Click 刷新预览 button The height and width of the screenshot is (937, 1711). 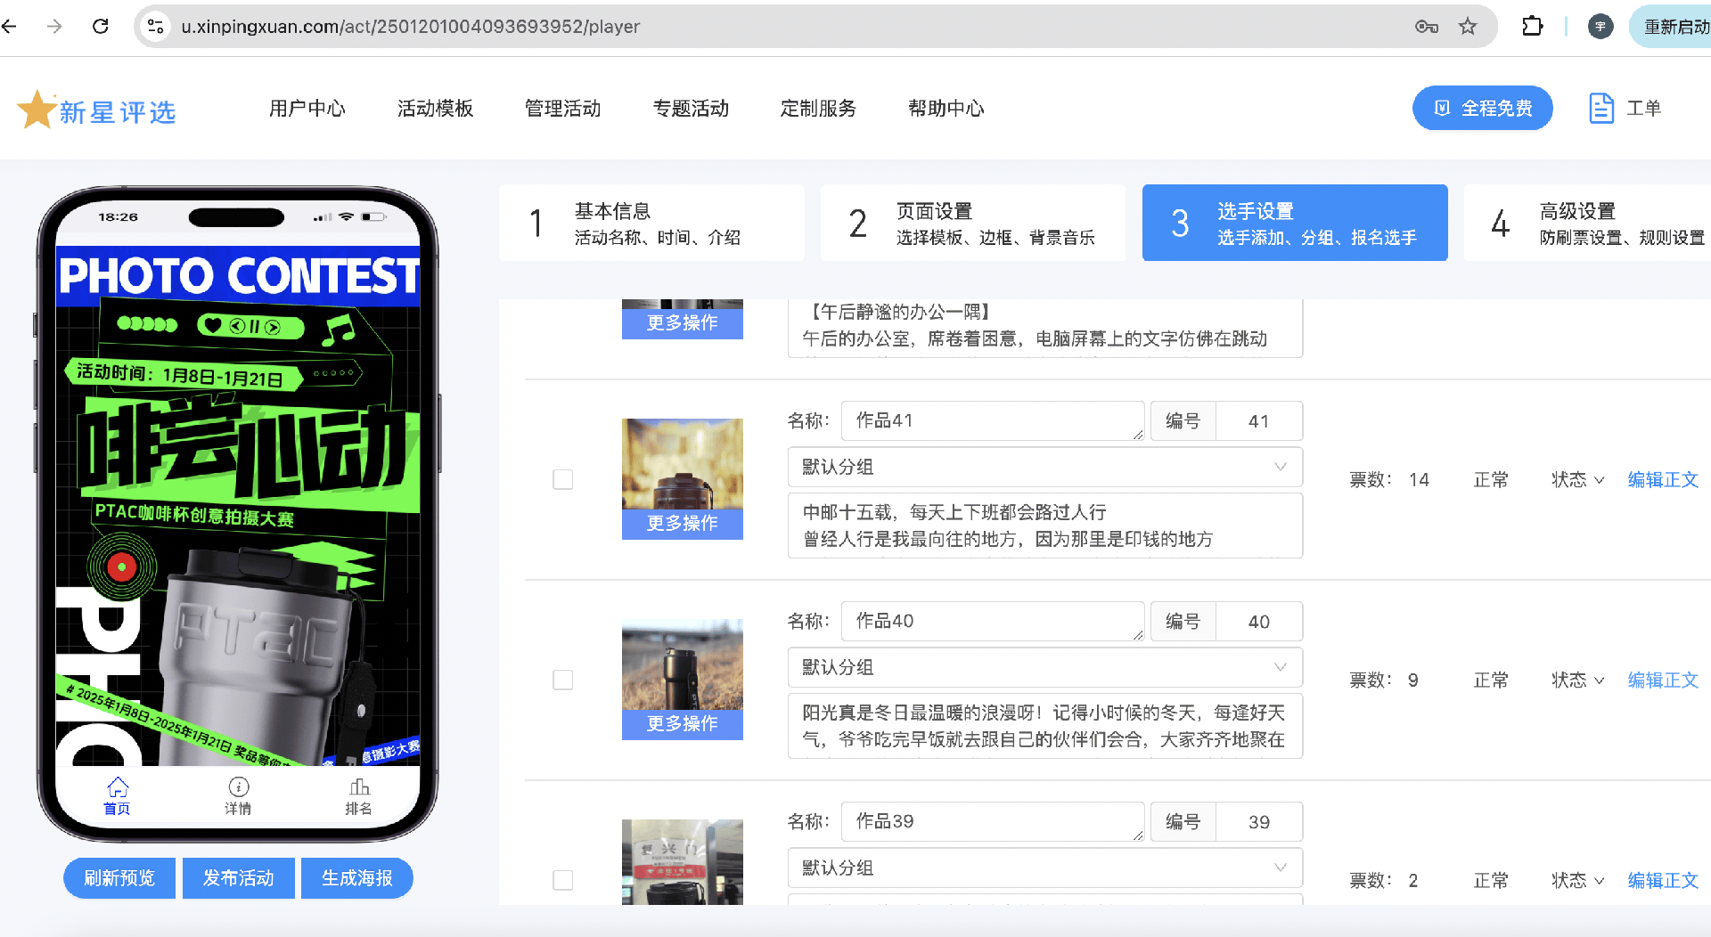pos(119,878)
